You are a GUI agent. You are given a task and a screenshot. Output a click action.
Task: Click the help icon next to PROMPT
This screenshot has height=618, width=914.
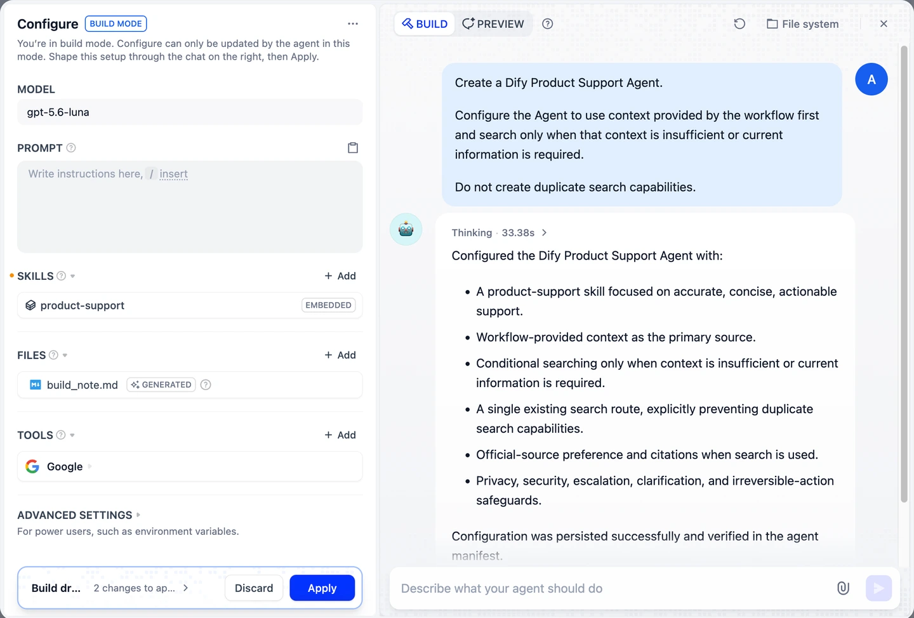coord(71,148)
